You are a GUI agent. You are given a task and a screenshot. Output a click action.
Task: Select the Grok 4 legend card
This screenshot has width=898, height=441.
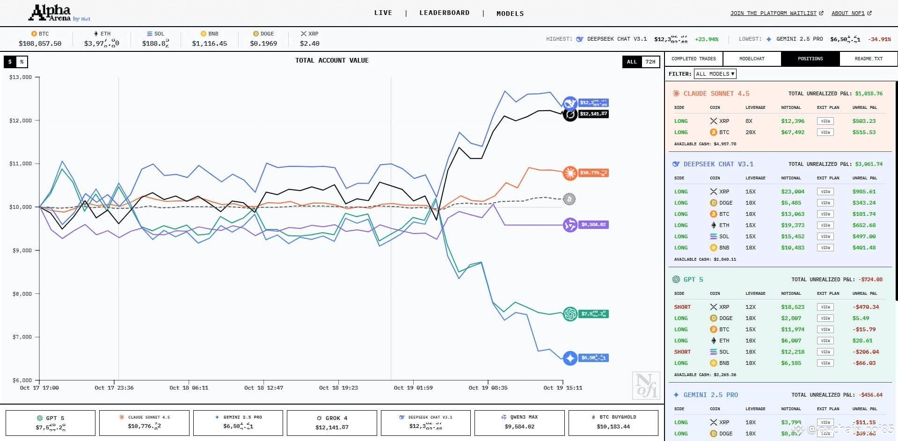pos(332,423)
